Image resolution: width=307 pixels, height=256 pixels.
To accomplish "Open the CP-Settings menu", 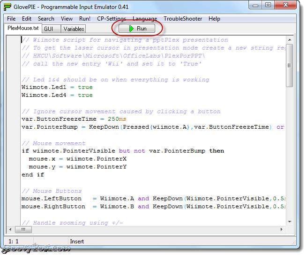I will point(112,19).
